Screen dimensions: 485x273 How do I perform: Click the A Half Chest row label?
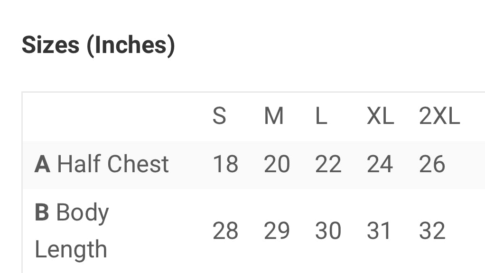tap(102, 165)
